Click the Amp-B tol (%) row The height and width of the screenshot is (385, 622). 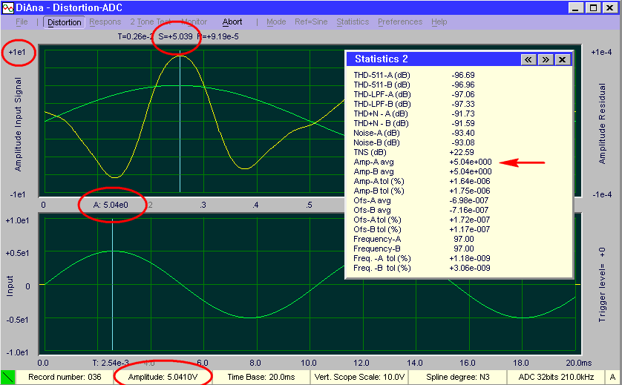tap(422, 191)
